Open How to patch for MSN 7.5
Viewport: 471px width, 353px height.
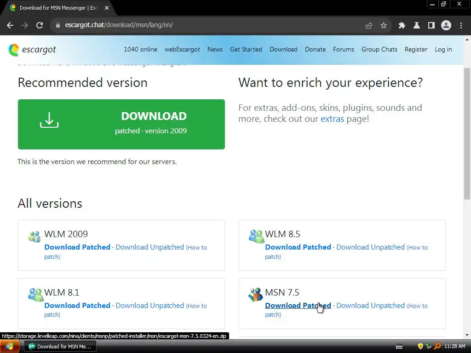tap(346, 310)
